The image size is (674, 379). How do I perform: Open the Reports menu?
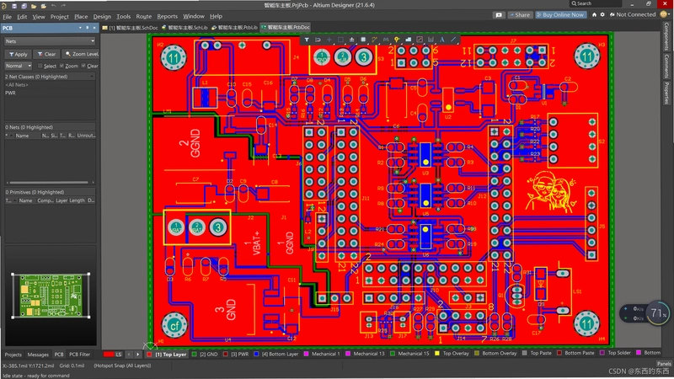tap(167, 16)
